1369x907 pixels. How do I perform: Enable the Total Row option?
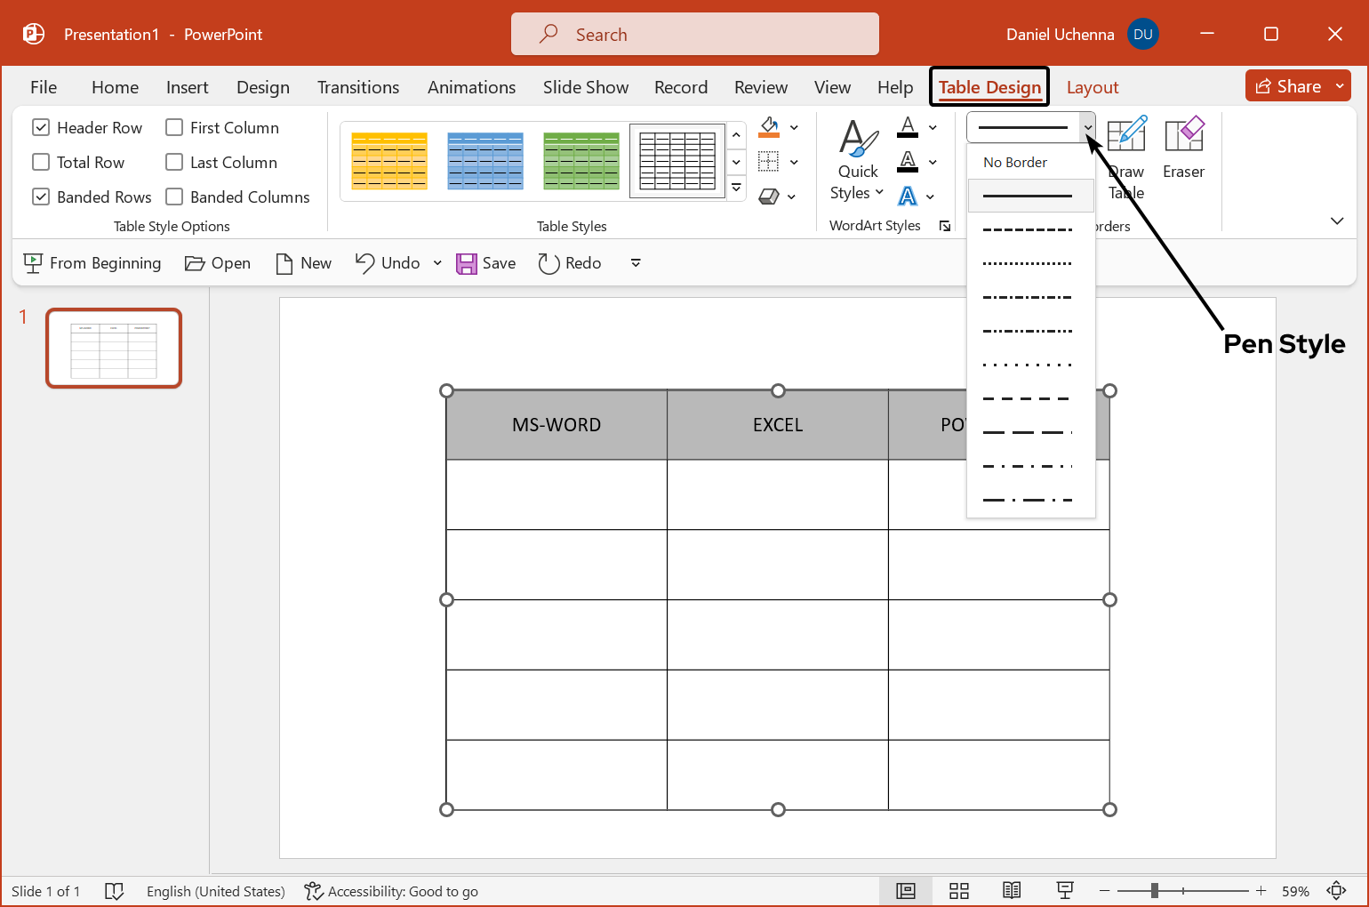tap(41, 162)
